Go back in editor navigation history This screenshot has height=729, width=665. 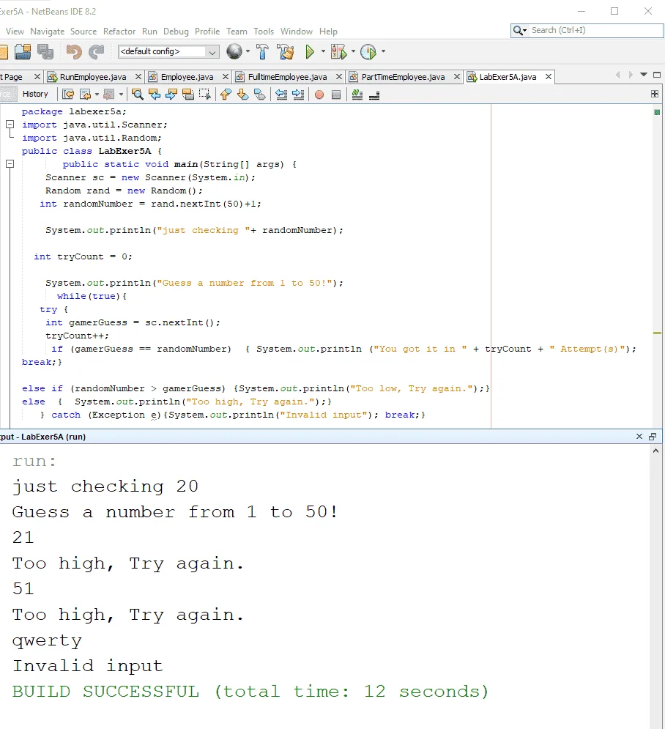86,95
